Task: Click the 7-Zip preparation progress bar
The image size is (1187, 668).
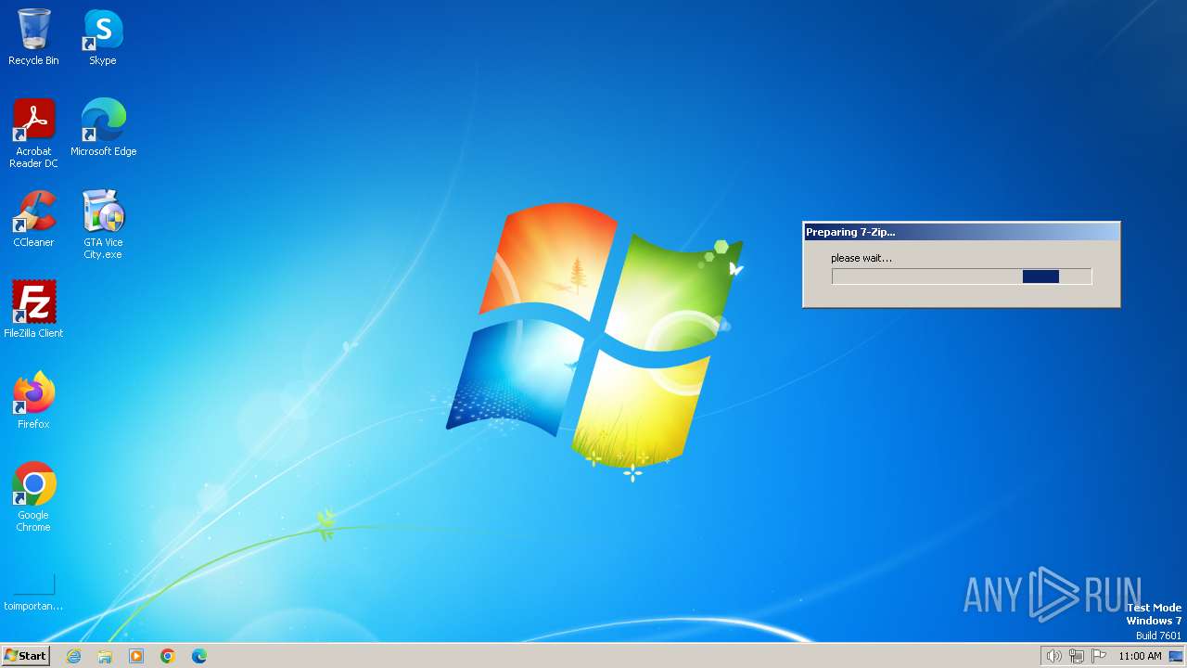Action: (962, 276)
